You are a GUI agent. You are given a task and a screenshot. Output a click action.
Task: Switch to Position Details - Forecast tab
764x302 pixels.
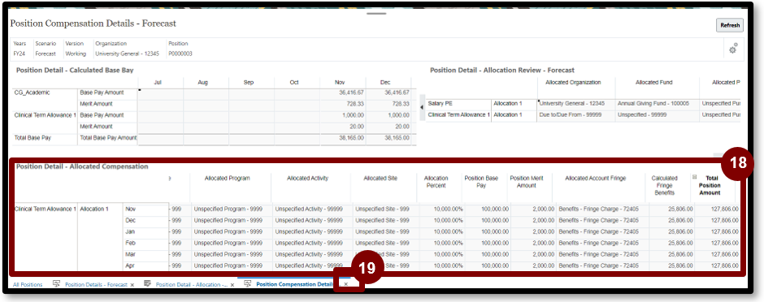click(96, 284)
